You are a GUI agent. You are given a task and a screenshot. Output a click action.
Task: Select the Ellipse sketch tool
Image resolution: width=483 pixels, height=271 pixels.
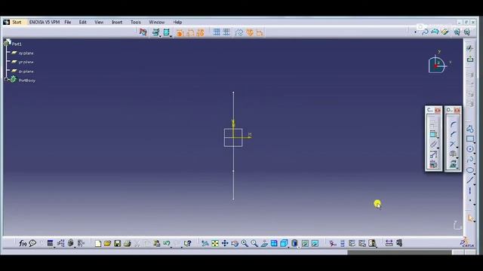click(x=469, y=170)
